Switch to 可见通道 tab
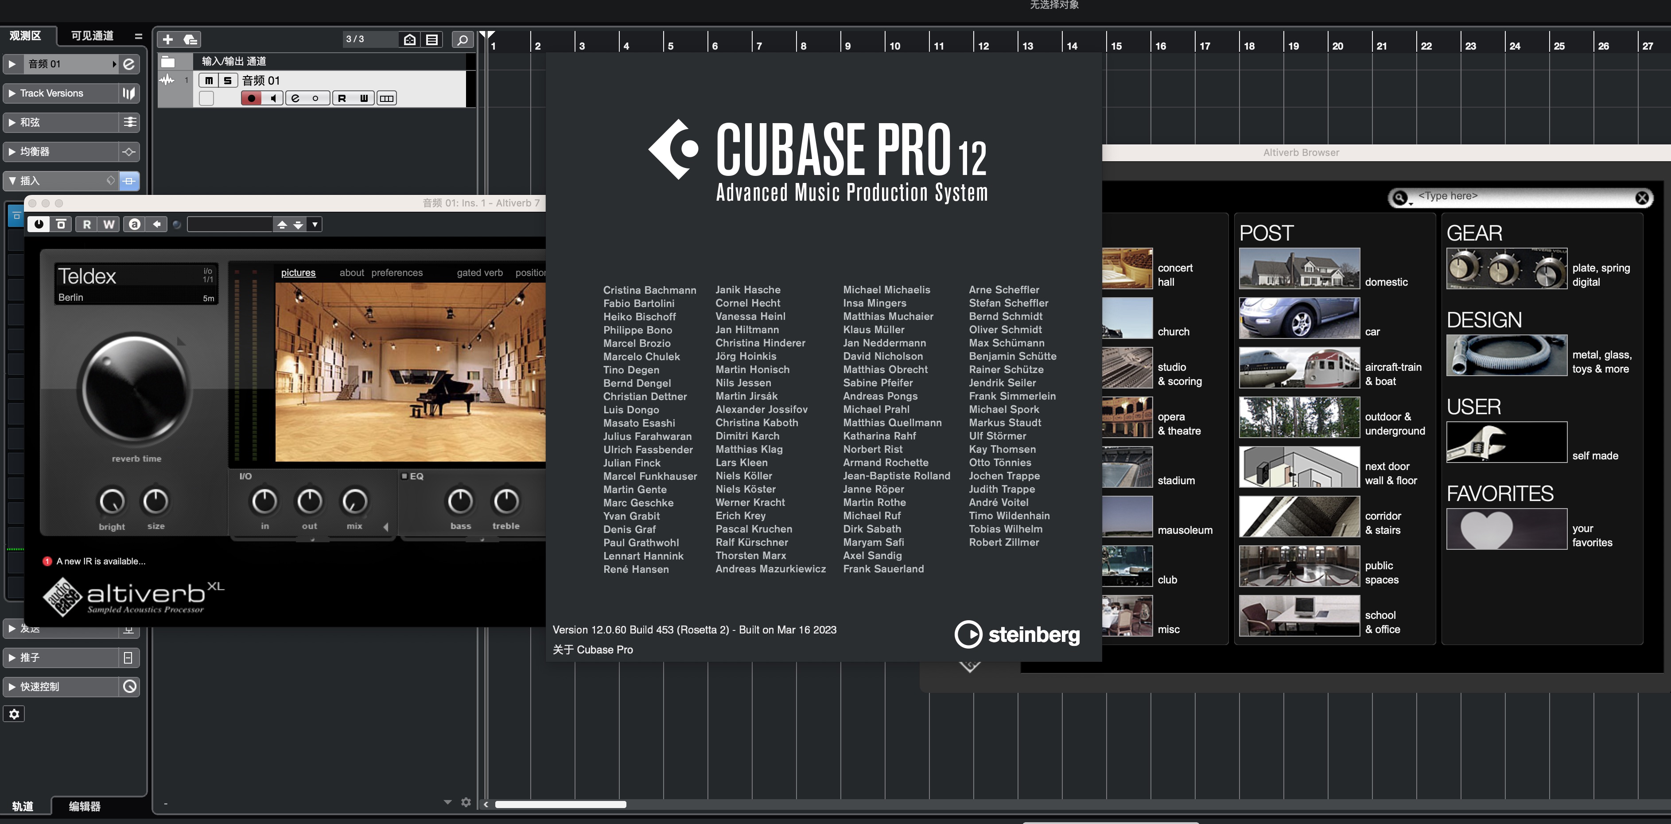The height and width of the screenshot is (824, 1671). point(92,36)
